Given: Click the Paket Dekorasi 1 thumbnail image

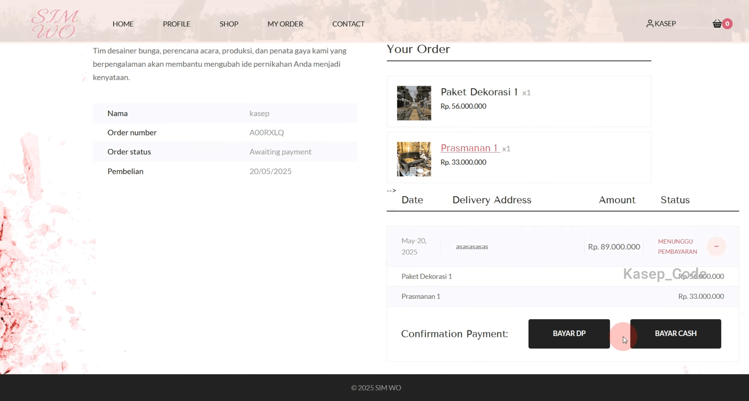Looking at the screenshot, I should (414, 103).
